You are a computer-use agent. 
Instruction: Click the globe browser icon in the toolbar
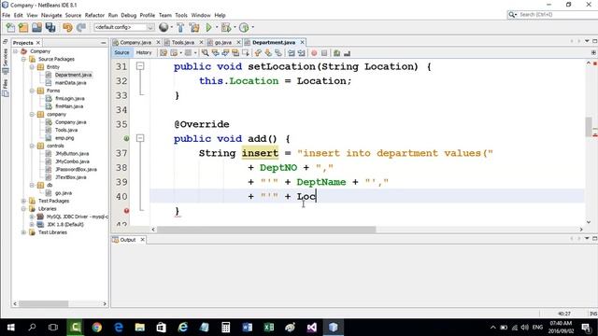click(164, 27)
